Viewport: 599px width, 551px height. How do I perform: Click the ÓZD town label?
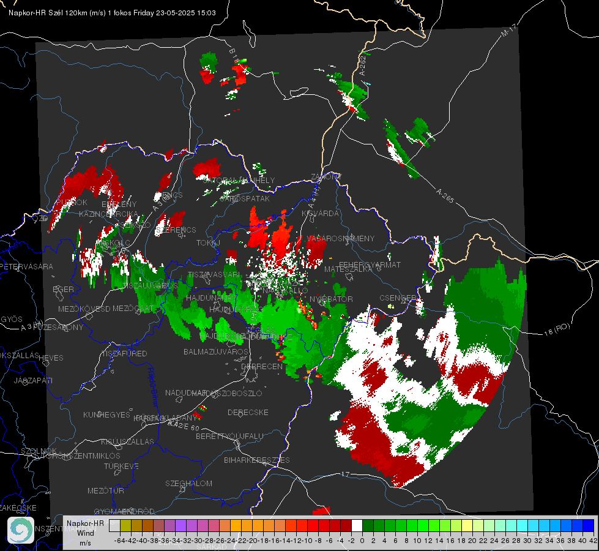tap(40, 218)
